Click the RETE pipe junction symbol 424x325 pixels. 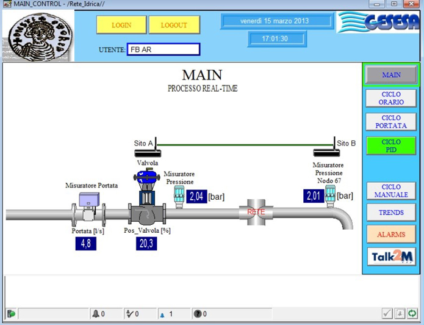tap(256, 212)
